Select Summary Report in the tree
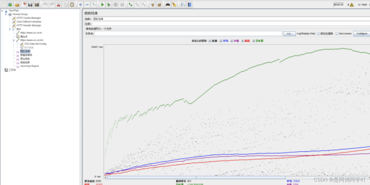The image size is (370, 185). point(29,66)
